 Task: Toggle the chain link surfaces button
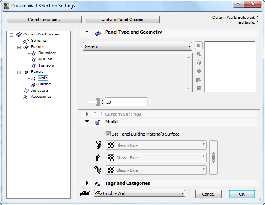pyautogui.click(x=214, y=157)
